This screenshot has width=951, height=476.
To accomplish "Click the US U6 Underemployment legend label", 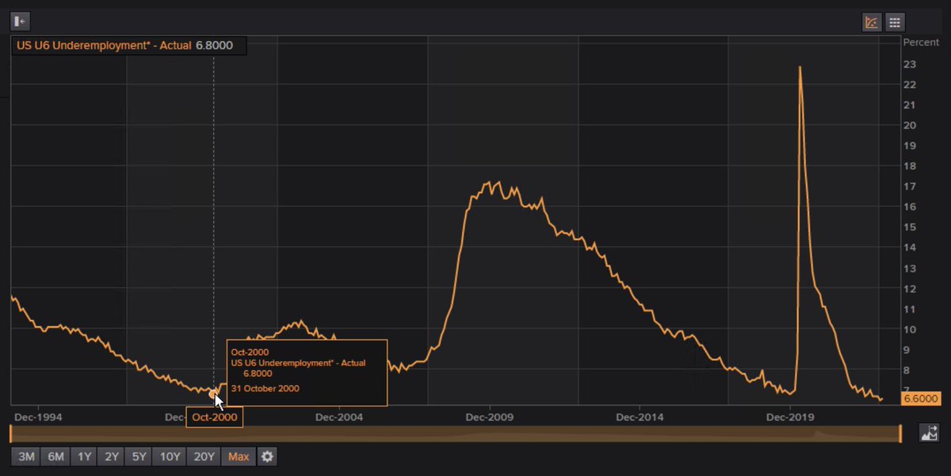I will [x=105, y=45].
